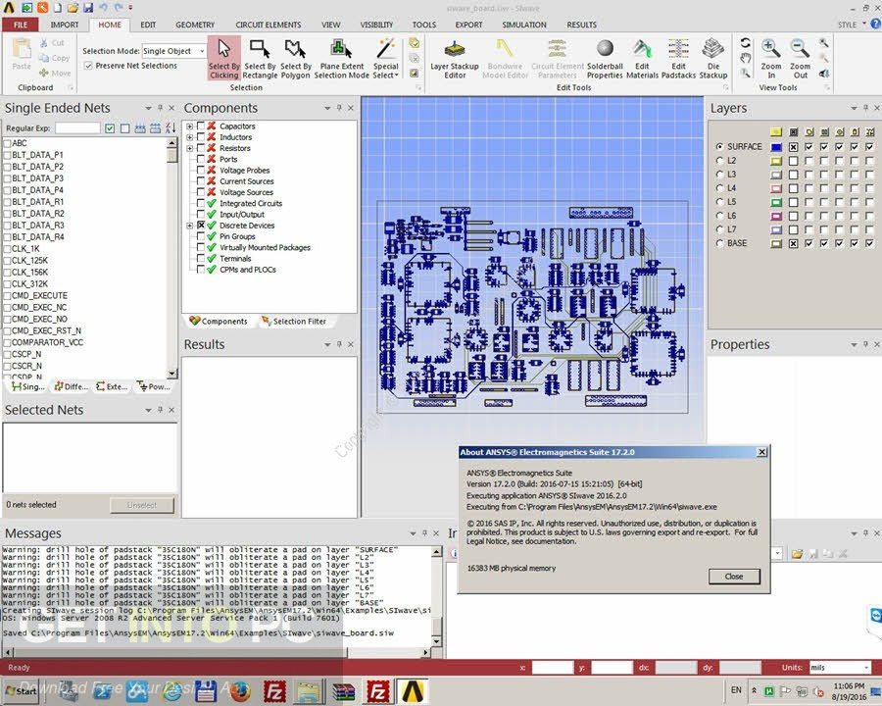The width and height of the screenshot is (882, 706).
Task: Toggle Preserve Net Selections checkbox
Action: point(89,66)
